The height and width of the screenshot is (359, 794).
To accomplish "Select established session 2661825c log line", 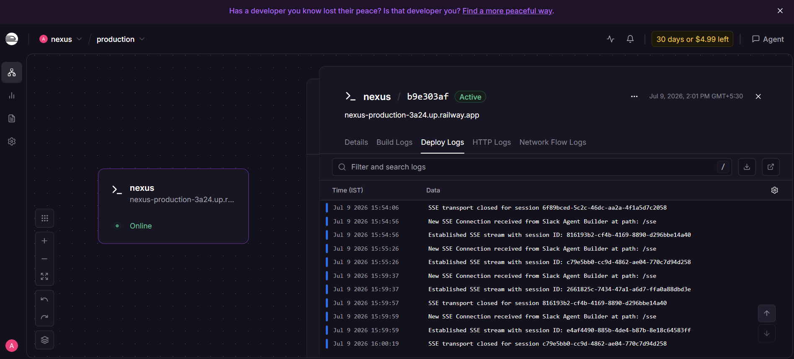I will click(x=556, y=290).
